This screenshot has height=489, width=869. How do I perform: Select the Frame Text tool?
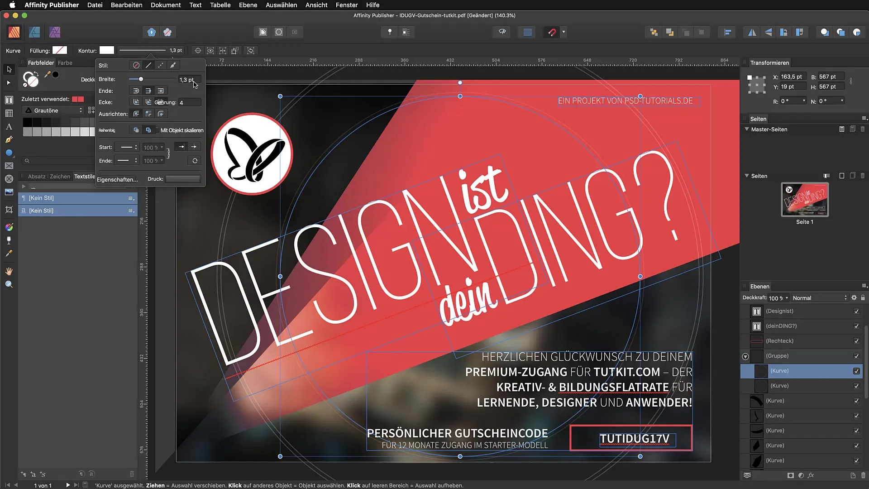point(9,100)
